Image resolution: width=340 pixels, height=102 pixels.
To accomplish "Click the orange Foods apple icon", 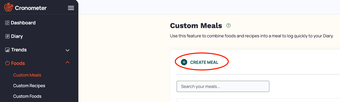I will coord(7,63).
